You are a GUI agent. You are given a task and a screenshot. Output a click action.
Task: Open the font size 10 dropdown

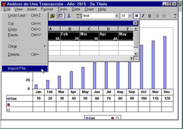point(130,16)
